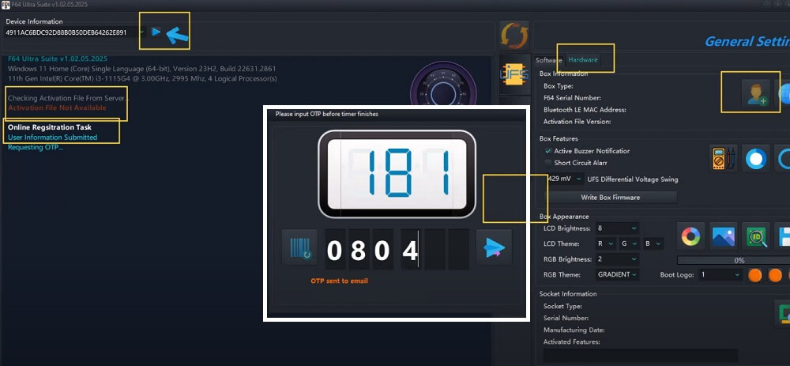Click 'Please input OTP before timer finishes' title
790x366 pixels.
click(326, 114)
